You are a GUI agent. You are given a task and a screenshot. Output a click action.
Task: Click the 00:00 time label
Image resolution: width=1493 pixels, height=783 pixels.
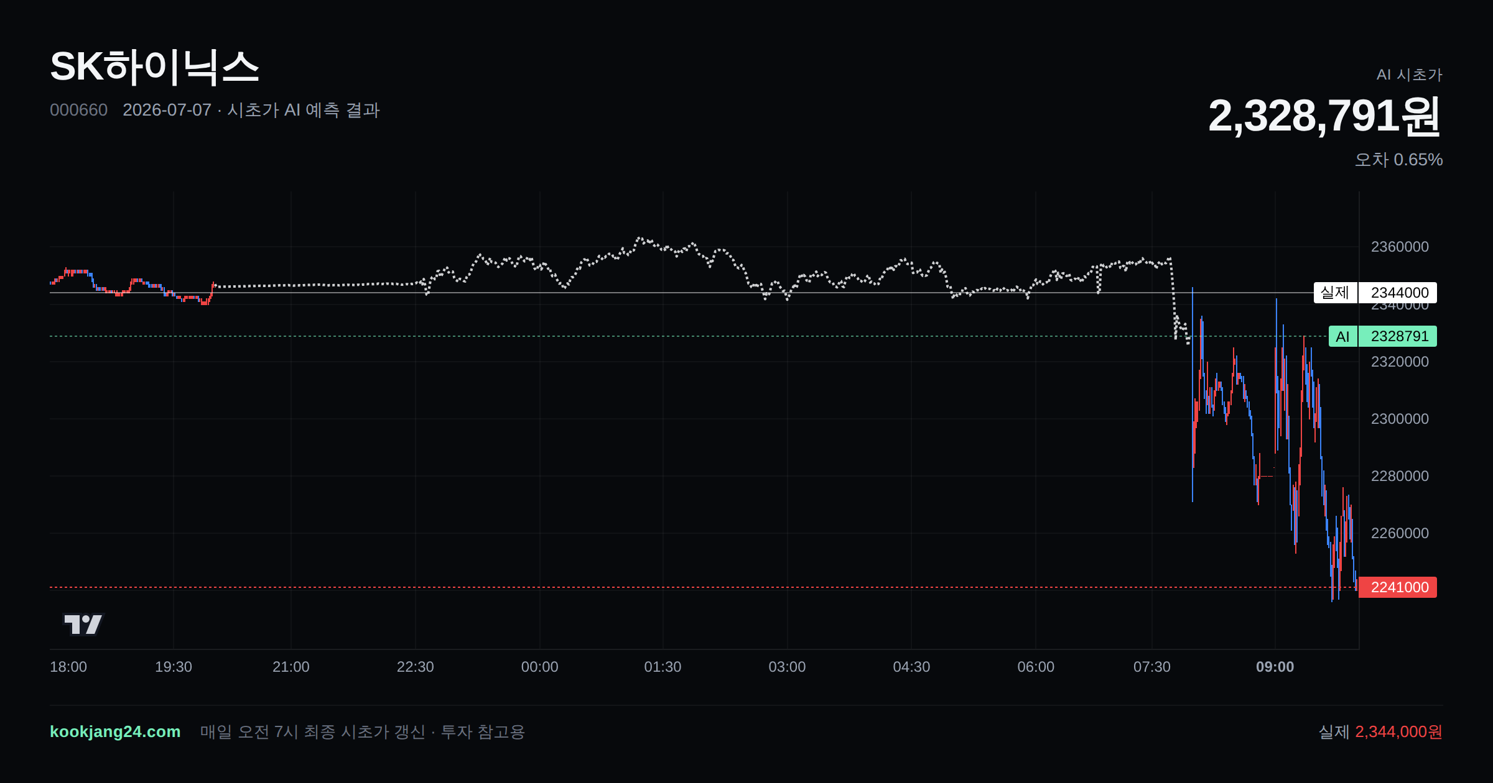[x=540, y=667]
